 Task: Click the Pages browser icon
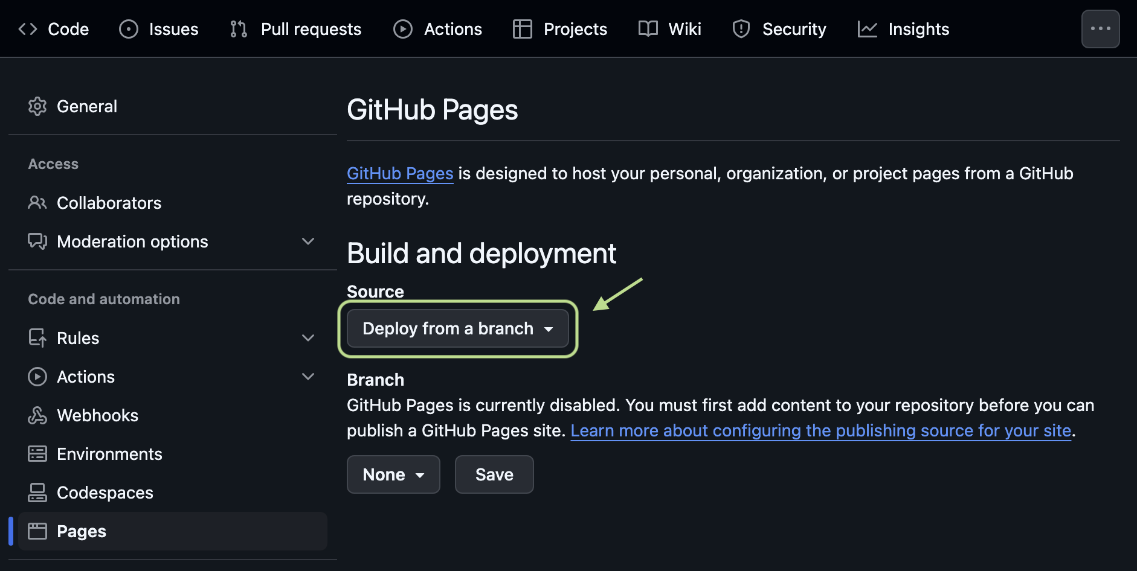coord(37,531)
